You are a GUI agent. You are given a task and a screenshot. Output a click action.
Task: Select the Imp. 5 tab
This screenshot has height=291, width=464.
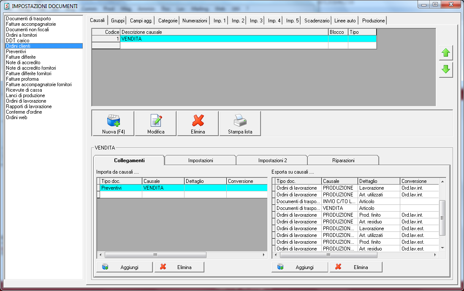(x=292, y=20)
